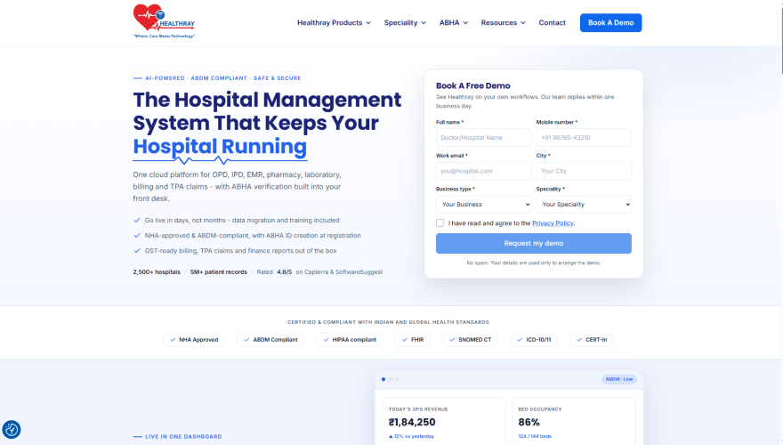Expand the Healthray Products menu

(x=334, y=22)
